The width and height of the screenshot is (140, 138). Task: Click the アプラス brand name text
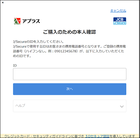pos(31,21)
